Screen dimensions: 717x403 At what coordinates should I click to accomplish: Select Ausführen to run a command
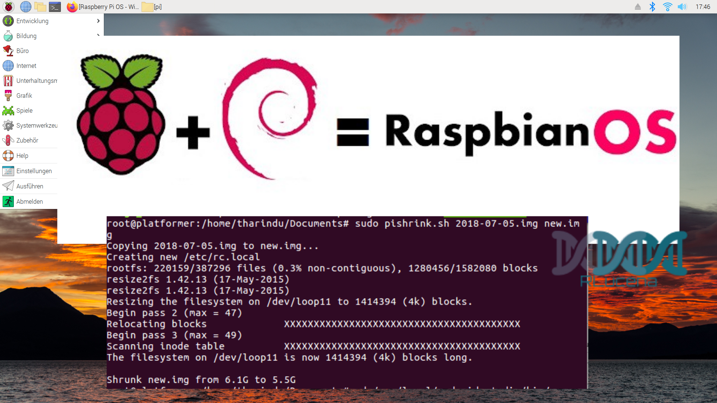pos(29,186)
